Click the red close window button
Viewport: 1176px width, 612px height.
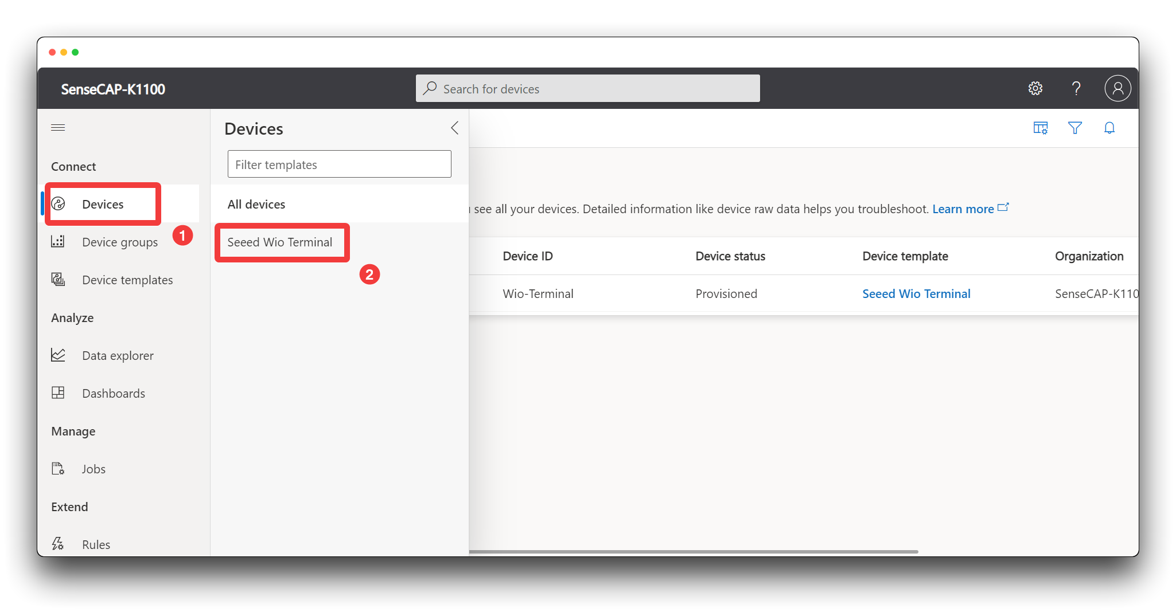(x=52, y=52)
